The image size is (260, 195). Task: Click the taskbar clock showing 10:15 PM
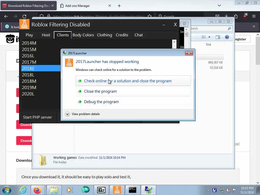point(247,190)
